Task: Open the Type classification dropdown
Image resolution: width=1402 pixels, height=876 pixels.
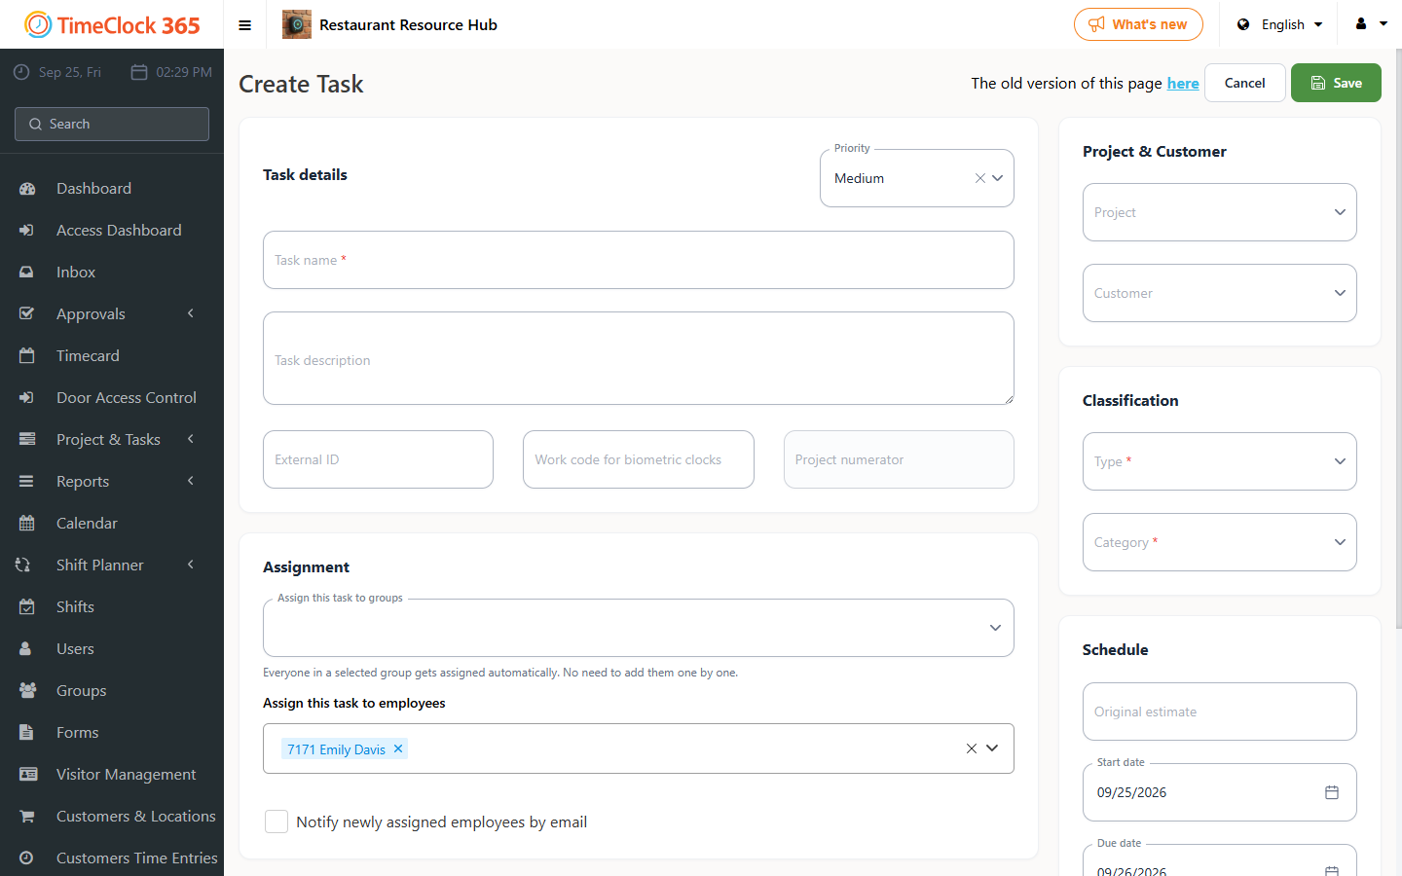Action: point(1220,461)
